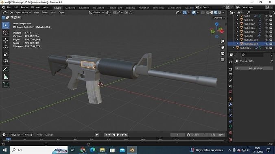This screenshot has width=275, height=154.
Task: Open the Render properties tab
Action: [230, 69]
